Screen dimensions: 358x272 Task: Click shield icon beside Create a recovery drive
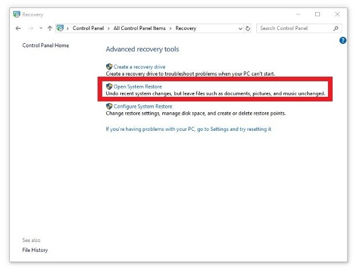[x=109, y=67]
